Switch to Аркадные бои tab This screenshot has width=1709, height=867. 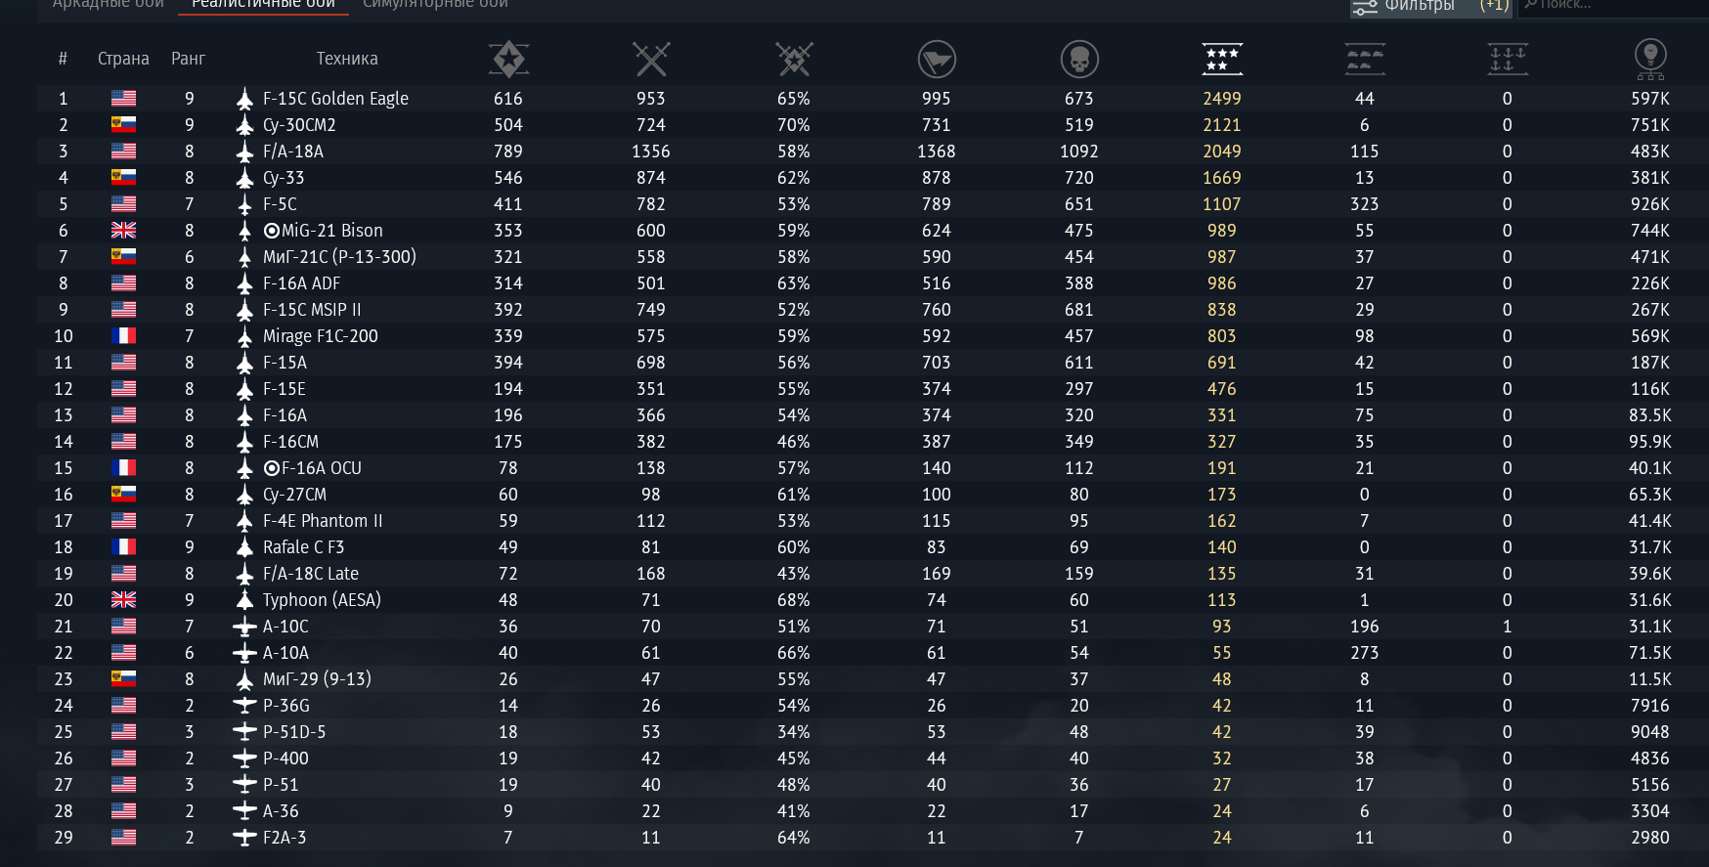(108, 5)
